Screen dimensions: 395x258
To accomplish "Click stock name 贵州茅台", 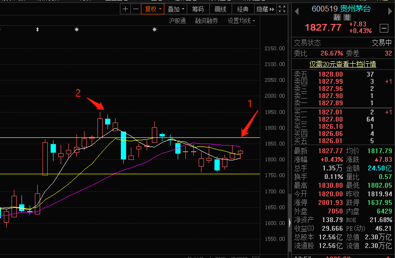I will [355, 9].
